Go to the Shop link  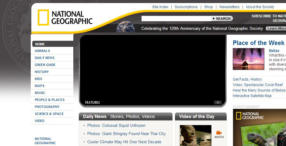(208, 7)
